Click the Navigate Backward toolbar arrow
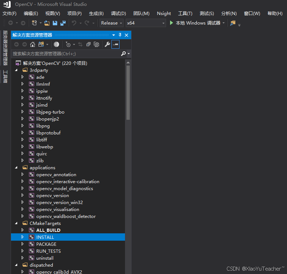Viewport: 287px width, 274px height. pos(11,23)
